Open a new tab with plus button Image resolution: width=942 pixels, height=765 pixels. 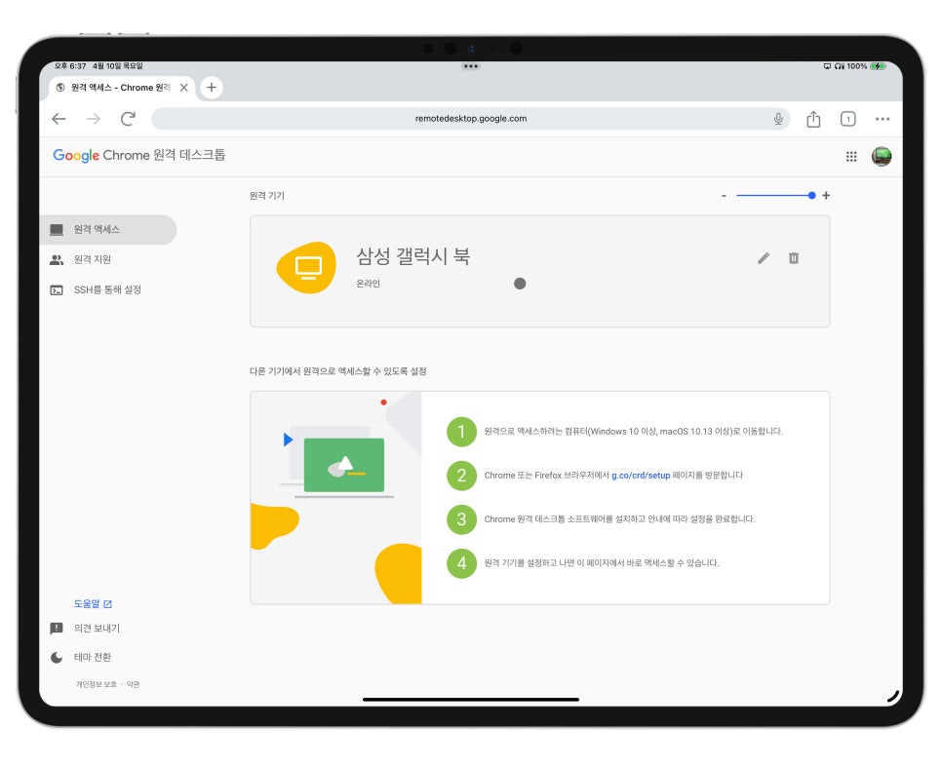click(212, 88)
